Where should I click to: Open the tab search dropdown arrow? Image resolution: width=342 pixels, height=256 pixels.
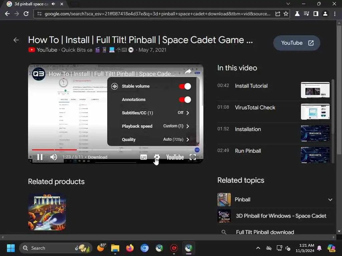coord(288,4)
